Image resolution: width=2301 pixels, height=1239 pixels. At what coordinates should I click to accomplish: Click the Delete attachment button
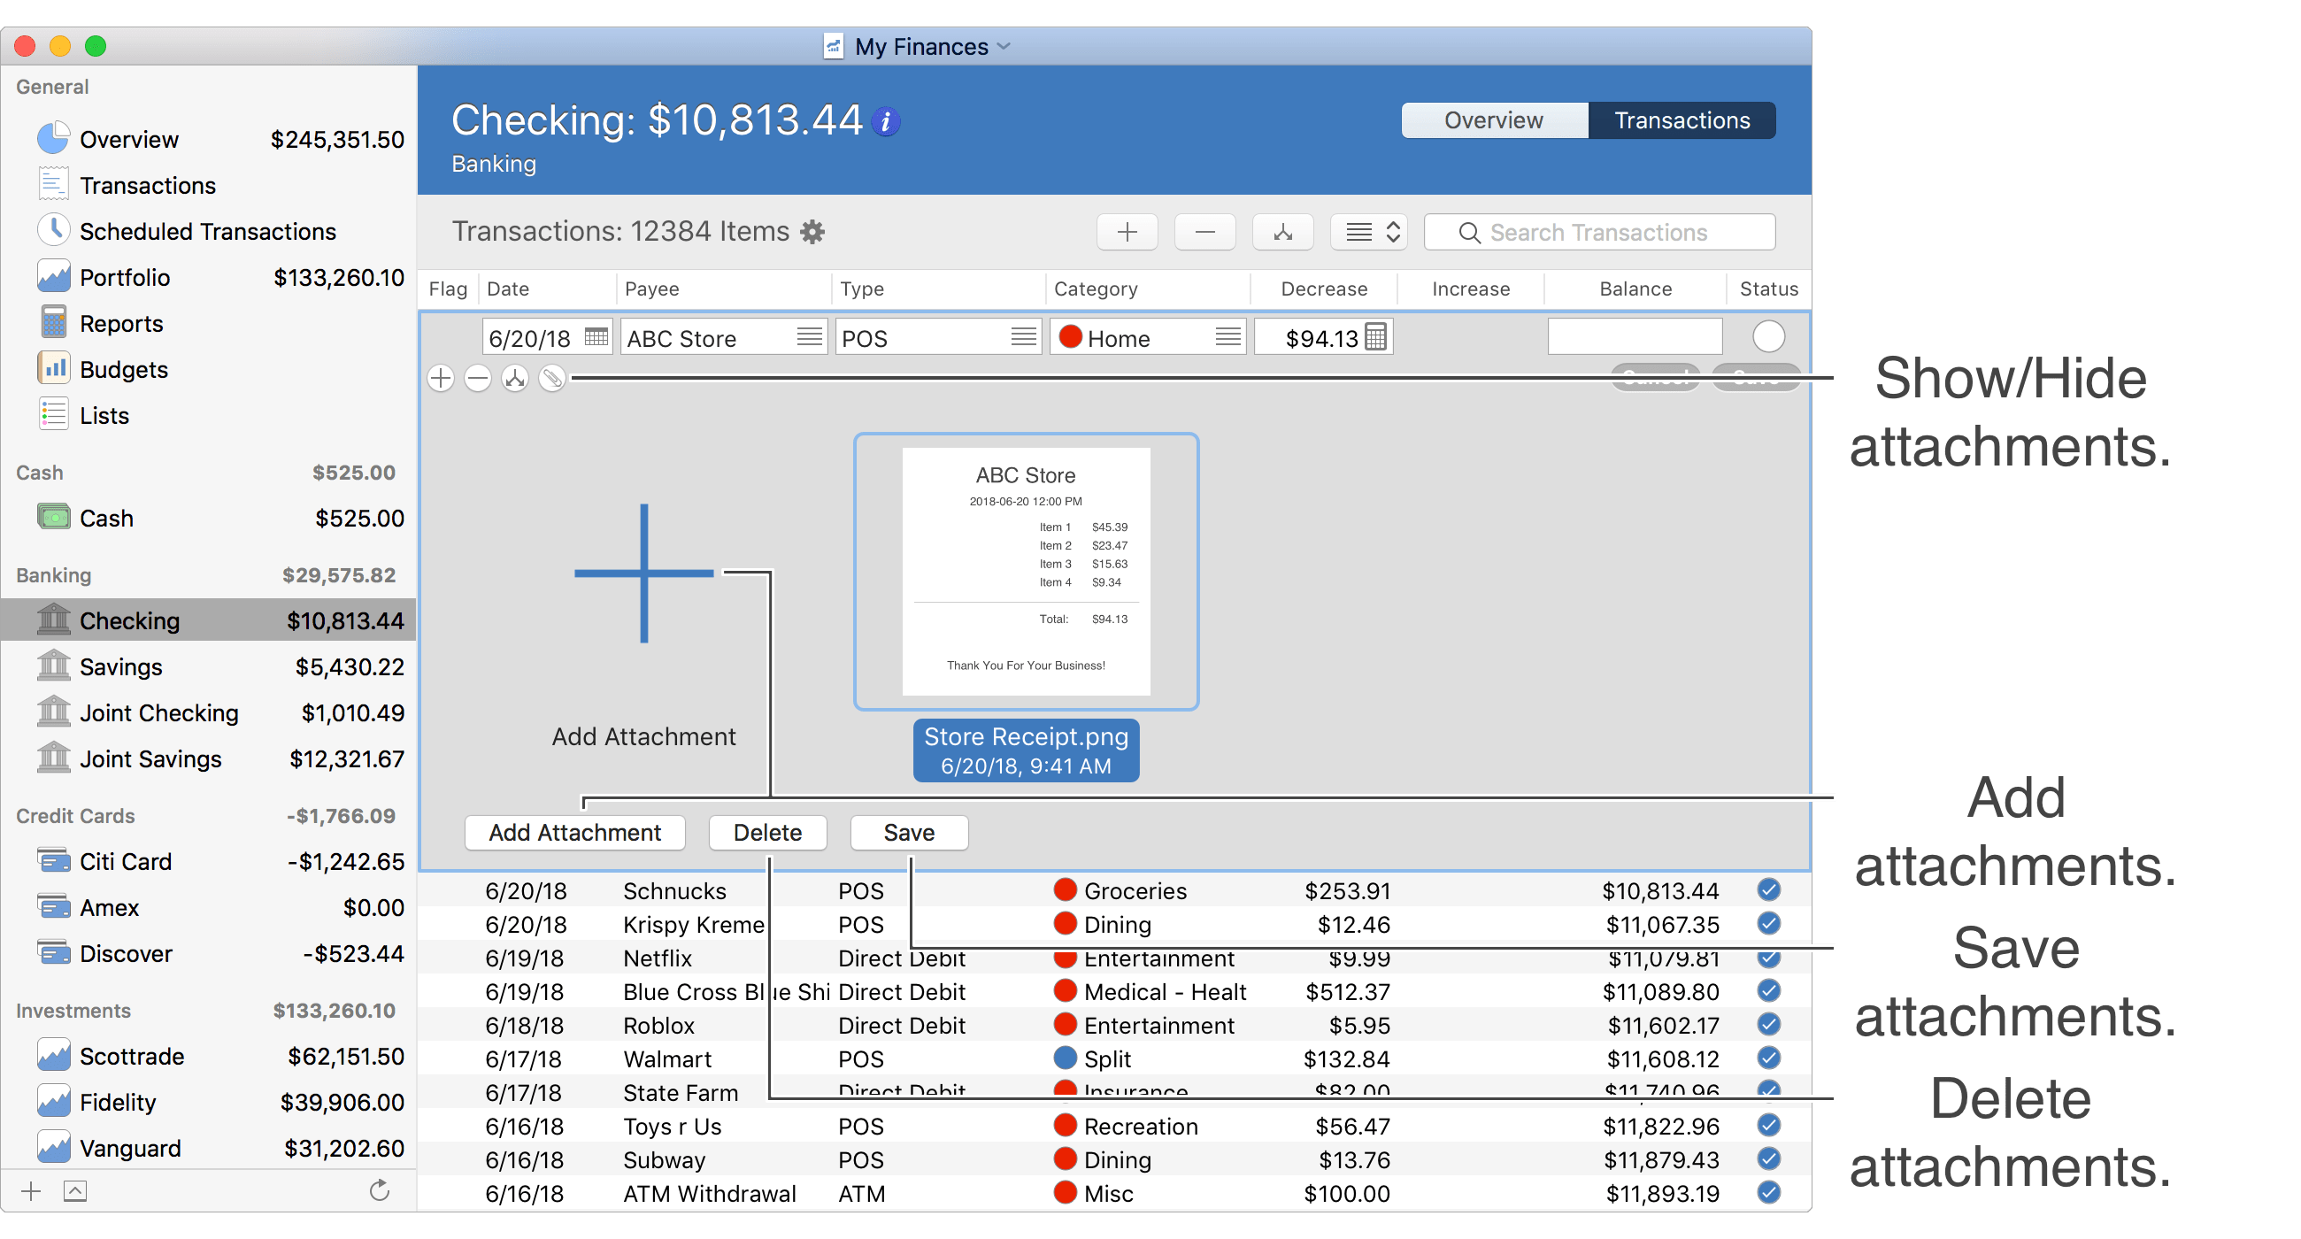[767, 833]
